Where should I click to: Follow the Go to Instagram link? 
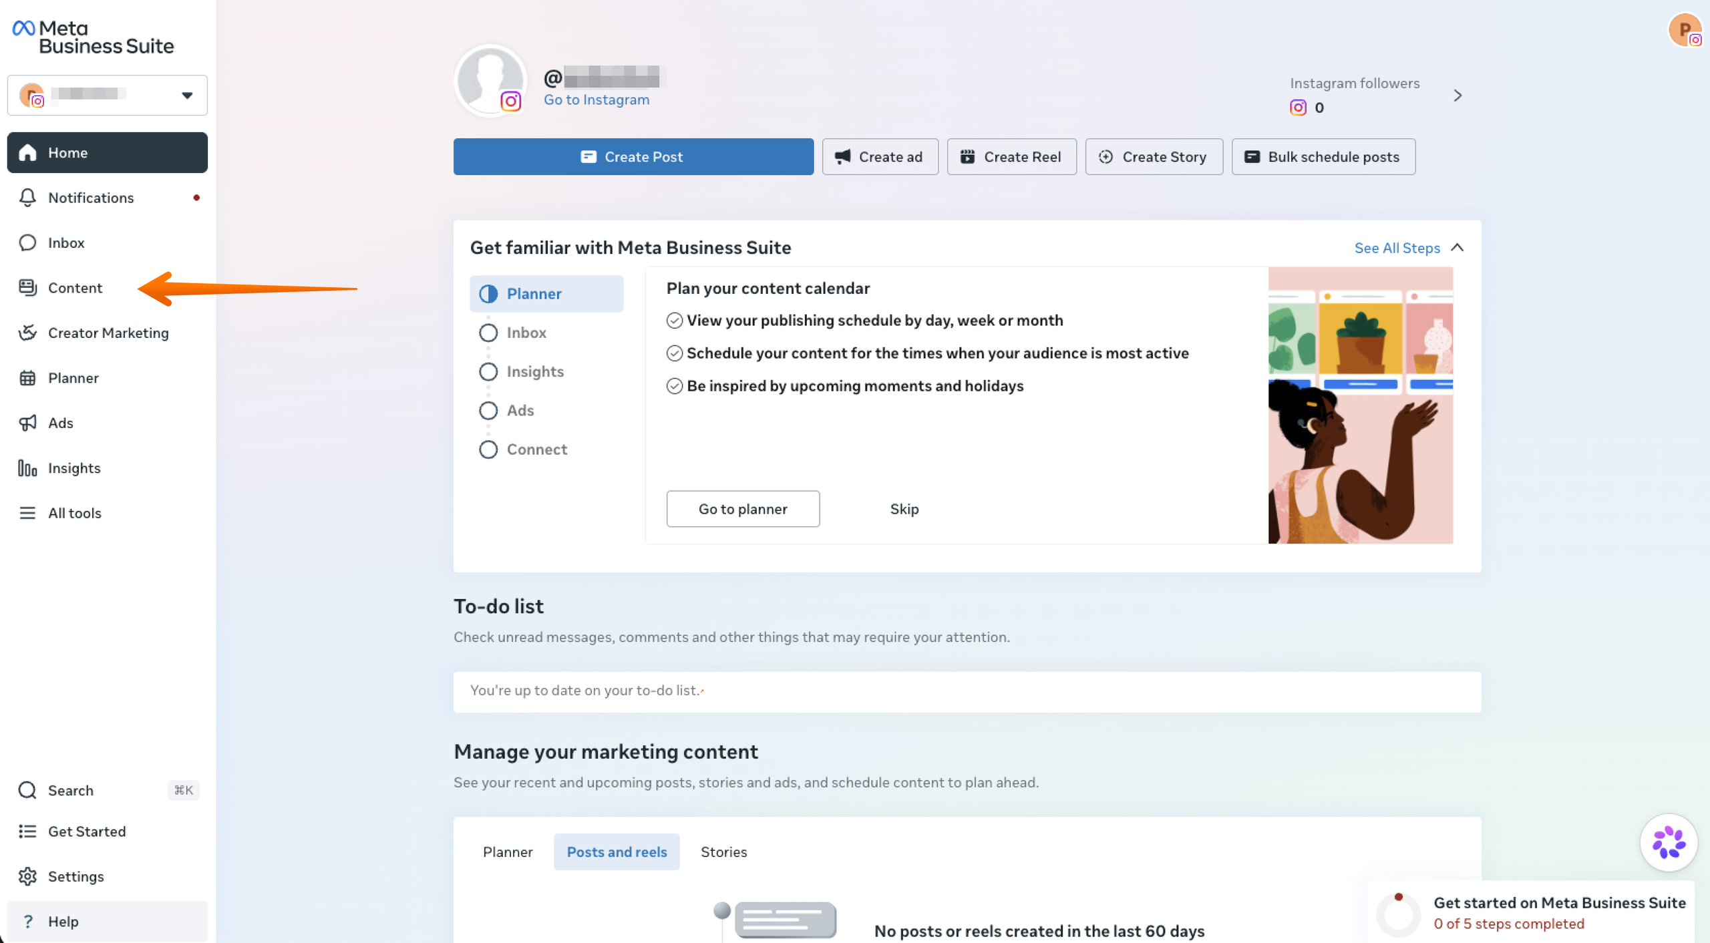tap(596, 100)
